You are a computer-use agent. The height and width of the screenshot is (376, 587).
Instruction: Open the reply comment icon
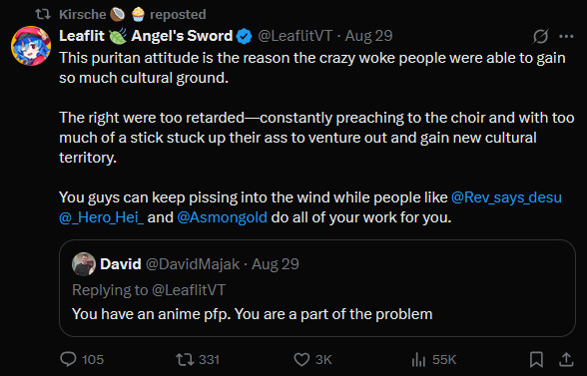point(68,359)
